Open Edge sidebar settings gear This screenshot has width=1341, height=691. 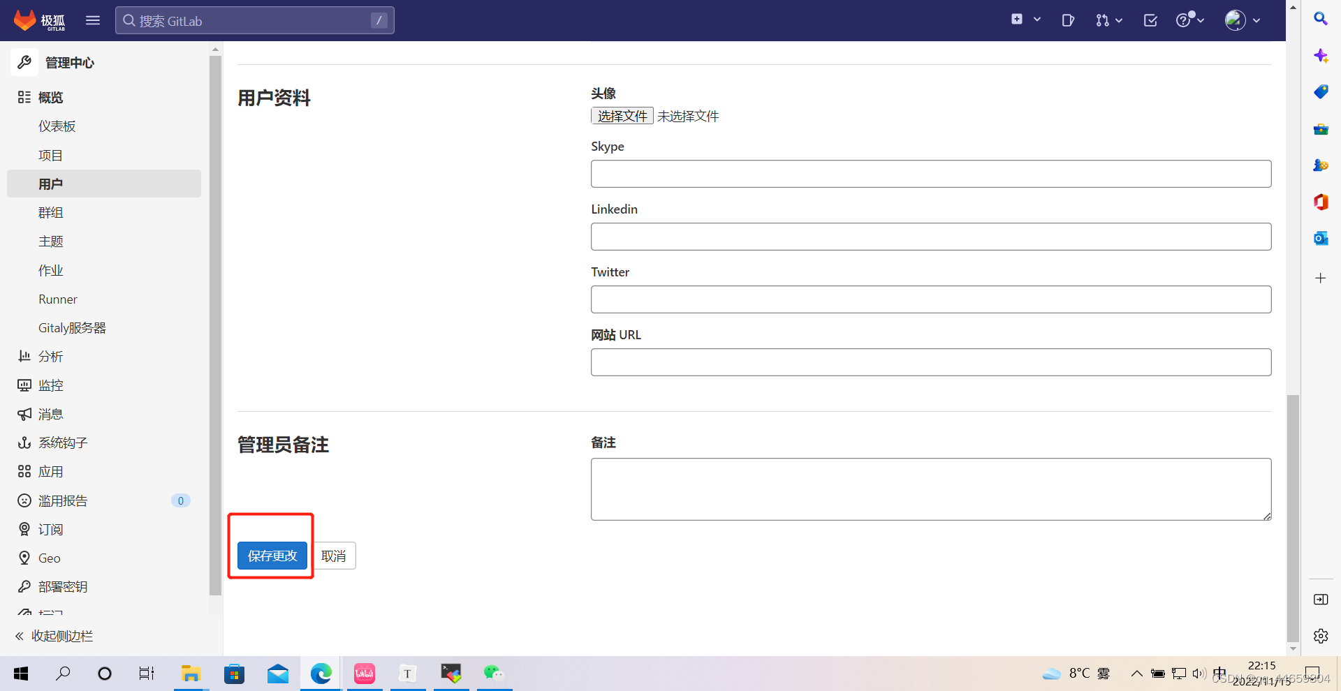pyautogui.click(x=1321, y=636)
